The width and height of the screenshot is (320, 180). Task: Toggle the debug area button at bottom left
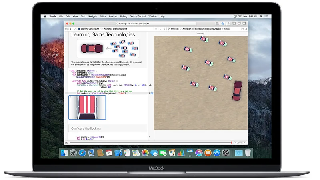coord(66,143)
